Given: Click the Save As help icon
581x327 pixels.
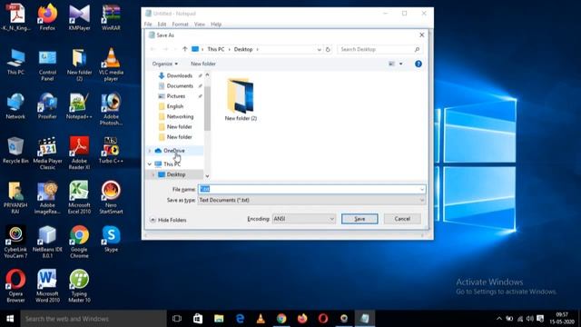Looking at the screenshot, I should coord(419,64).
